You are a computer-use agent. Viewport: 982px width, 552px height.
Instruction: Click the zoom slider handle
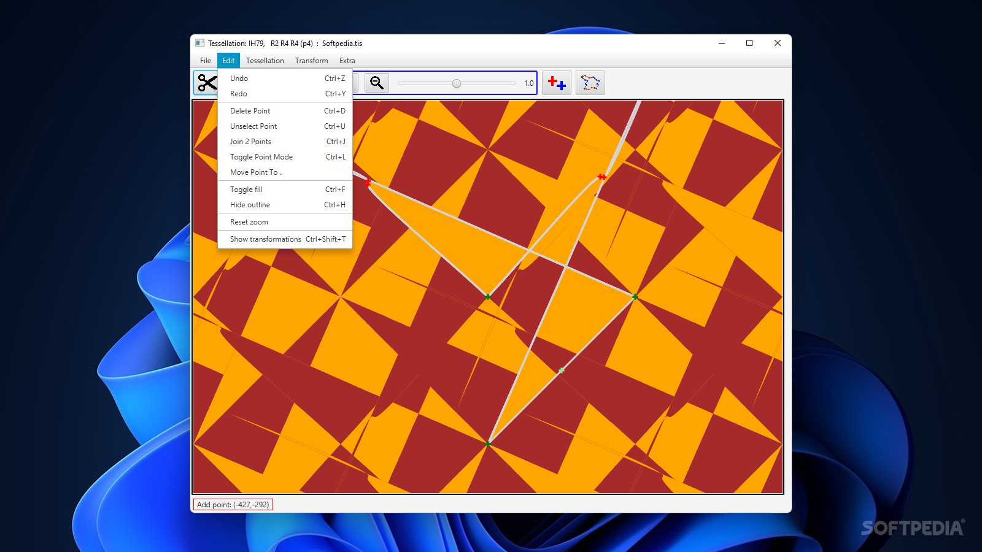(457, 83)
